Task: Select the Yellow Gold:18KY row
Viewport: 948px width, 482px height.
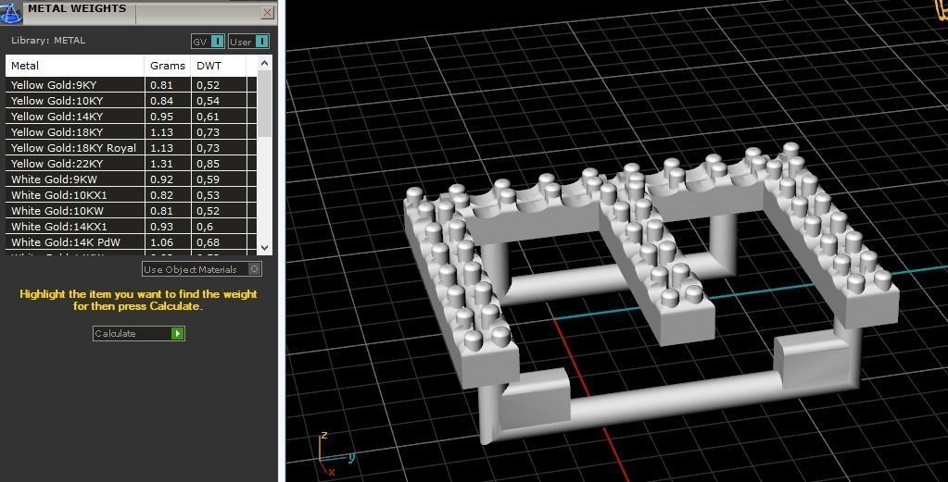Action: (132, 132)
